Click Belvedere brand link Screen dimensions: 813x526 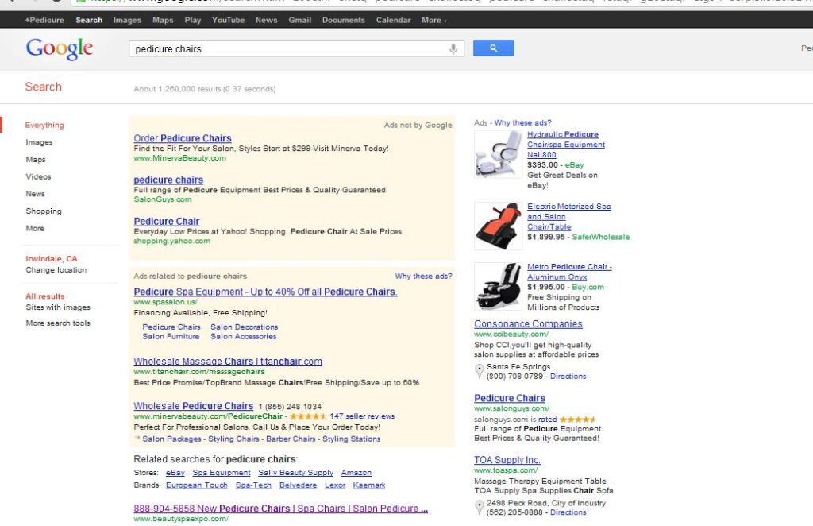point(299,485)
